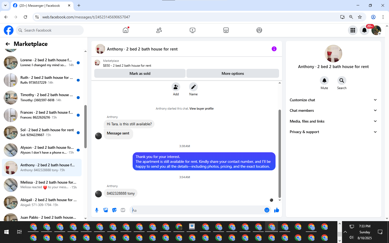
Task: Go back using the Marketplace back arrow
Action: pos(8,44)
